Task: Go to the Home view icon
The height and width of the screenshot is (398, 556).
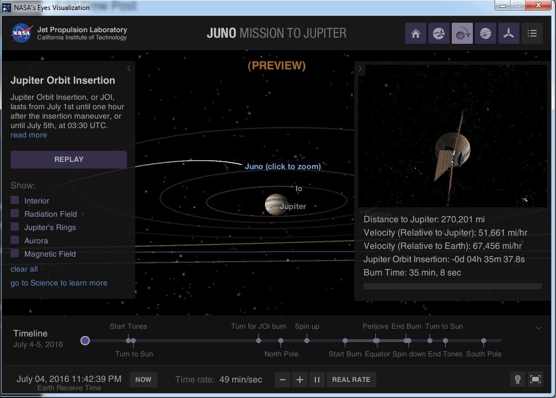Action: [416, 34]
